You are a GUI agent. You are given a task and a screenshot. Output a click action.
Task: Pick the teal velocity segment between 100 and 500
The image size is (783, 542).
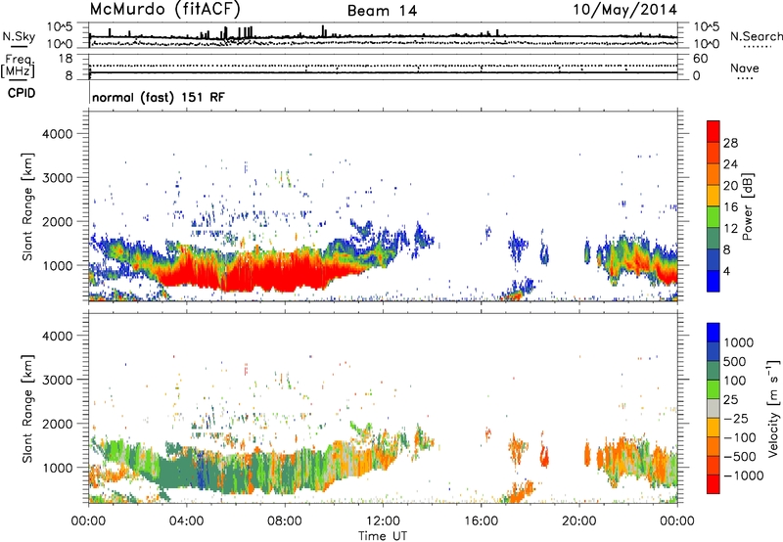coord(714,371)
